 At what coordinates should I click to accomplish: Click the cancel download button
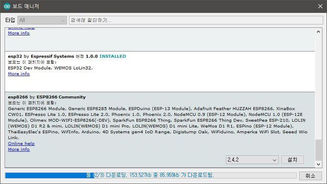pyautogui.click(x=311, y=176)
